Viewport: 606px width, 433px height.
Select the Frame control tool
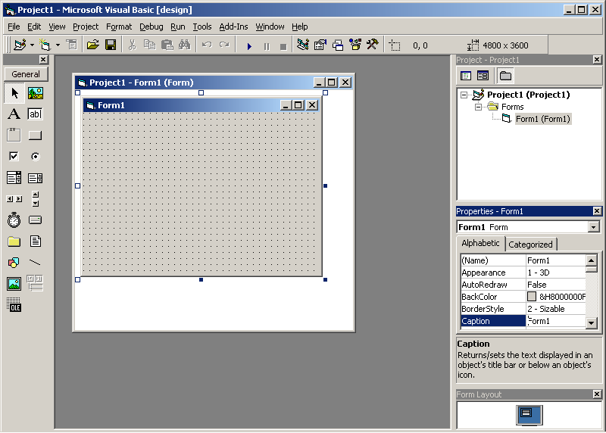tap(14, 136)
